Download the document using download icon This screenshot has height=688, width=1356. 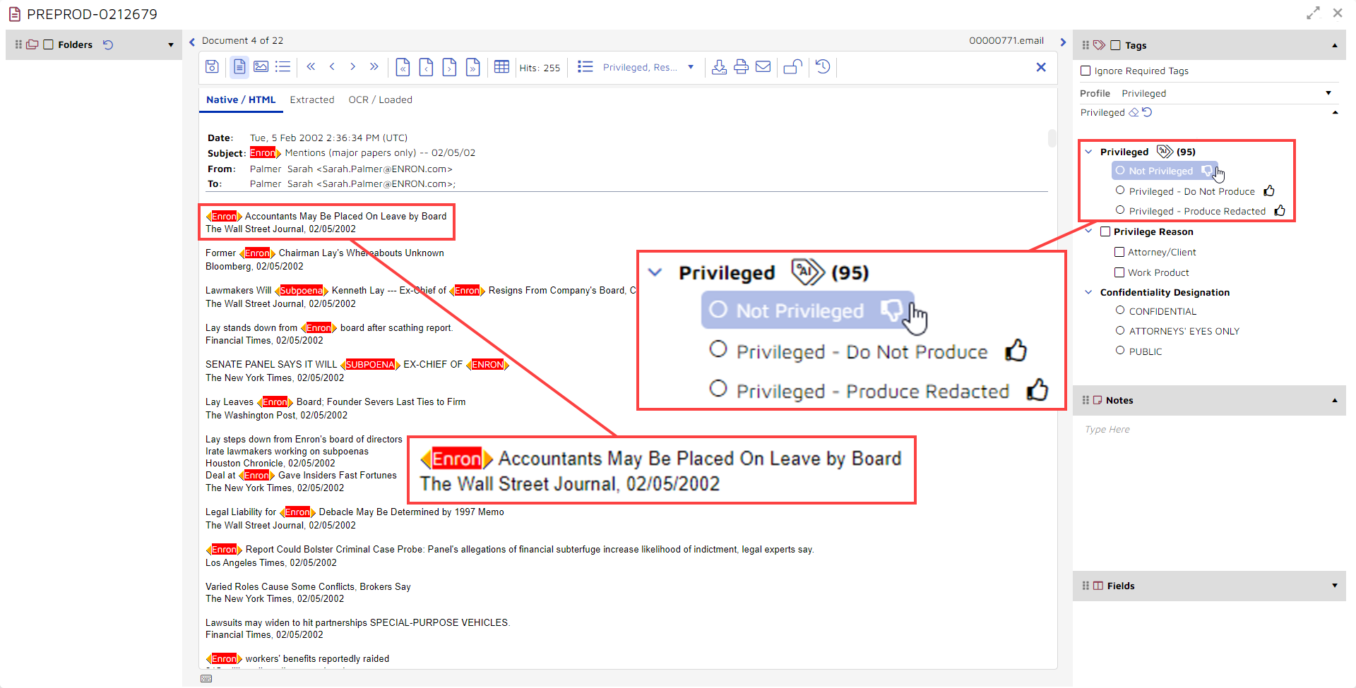pos(719,67)
